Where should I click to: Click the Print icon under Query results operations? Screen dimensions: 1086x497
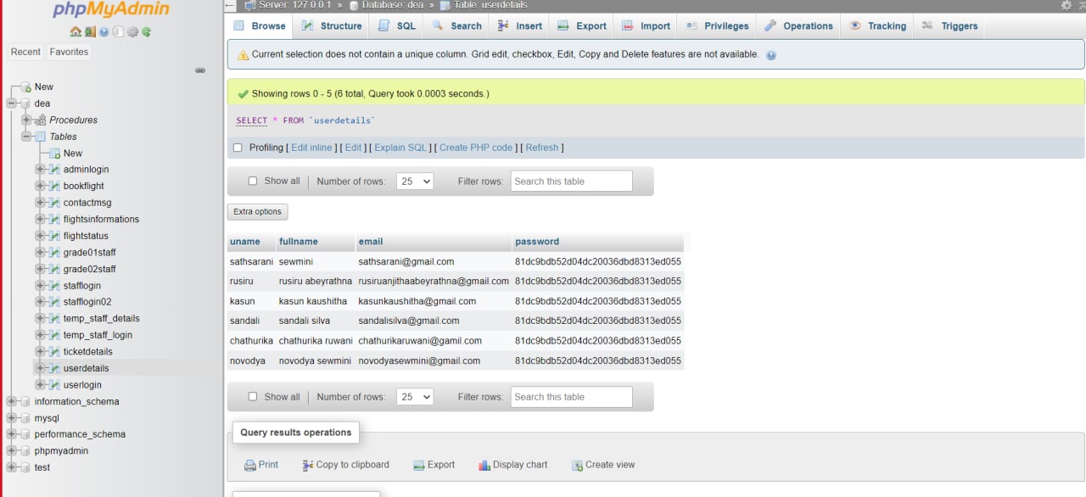250,465
